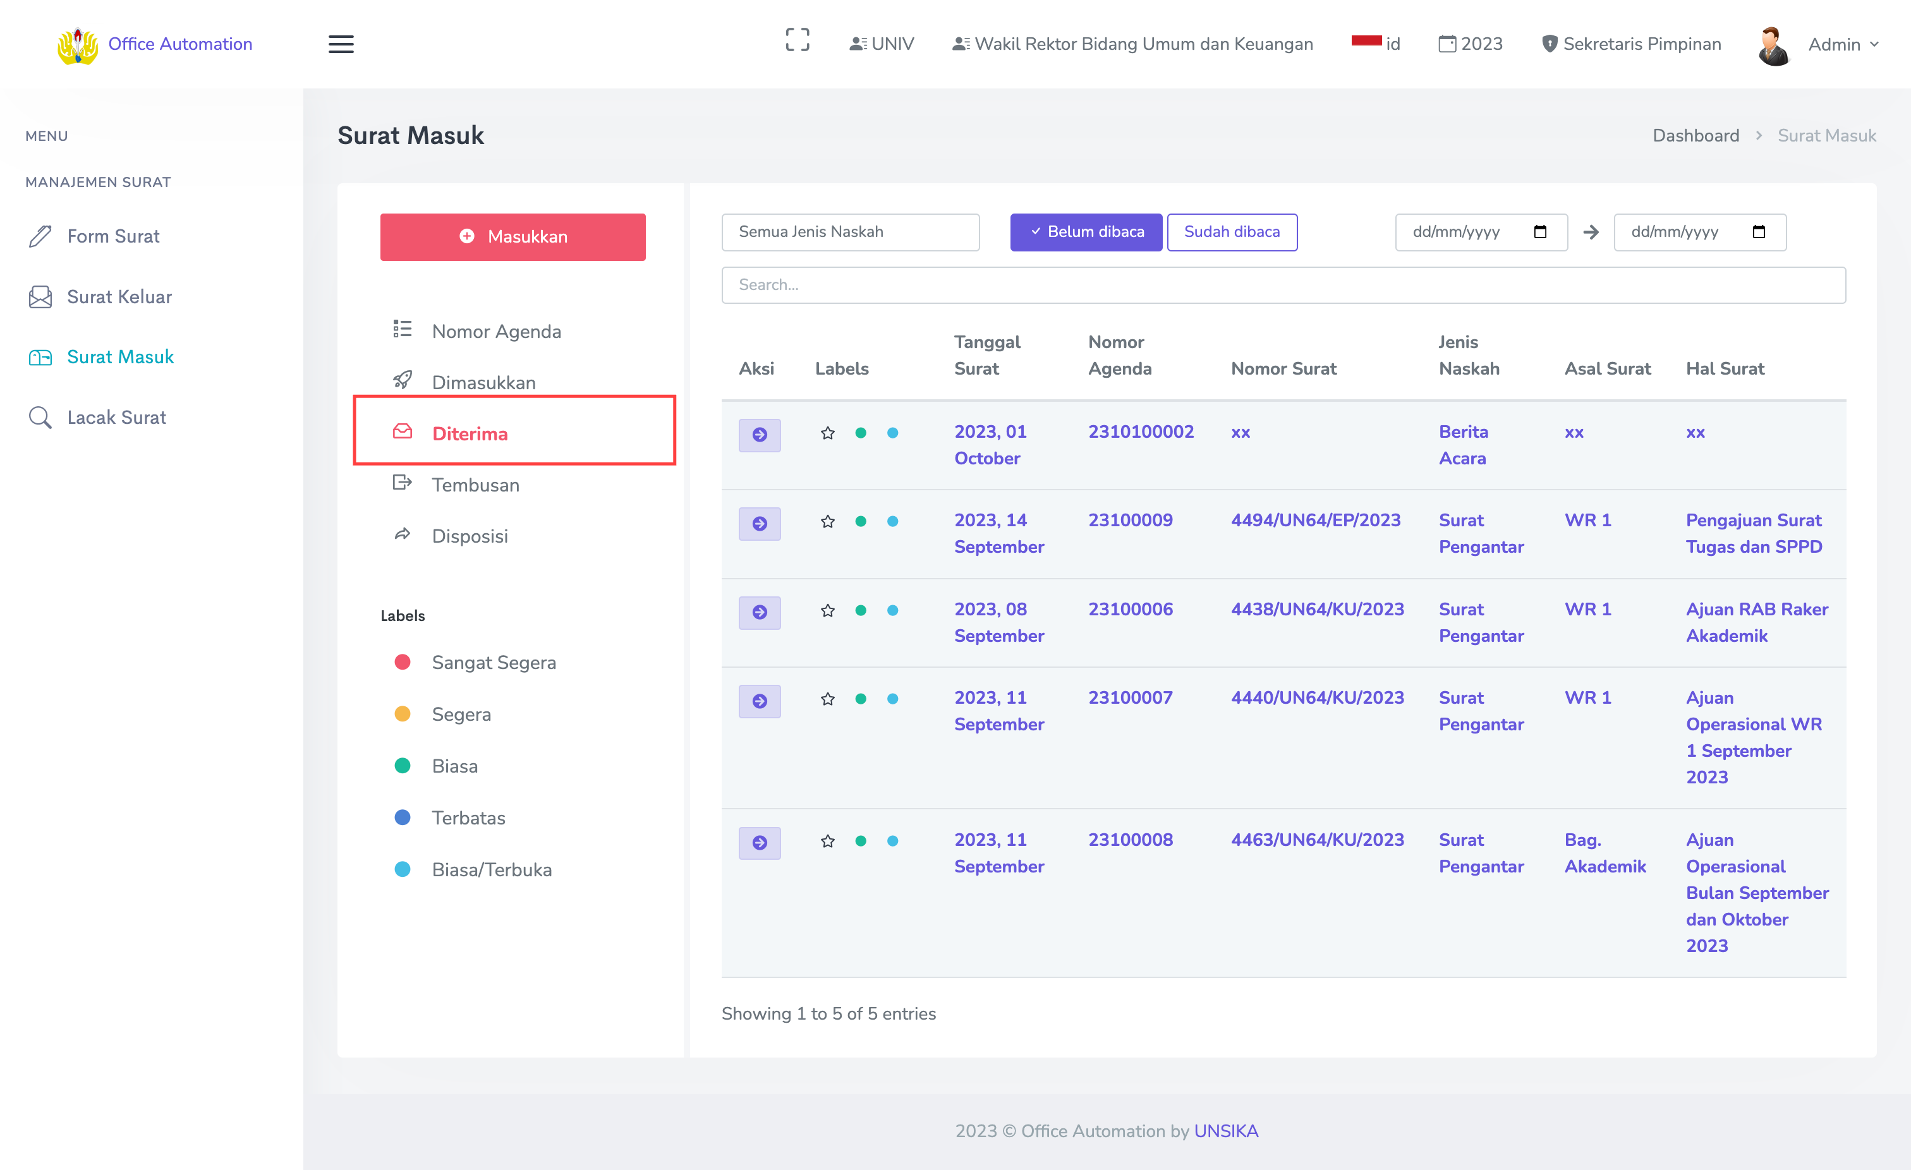The width and height of the screenshot is (1911, 1170).
Task: Toggle the Belum dibaca filter
Action: coord(1085,232)
